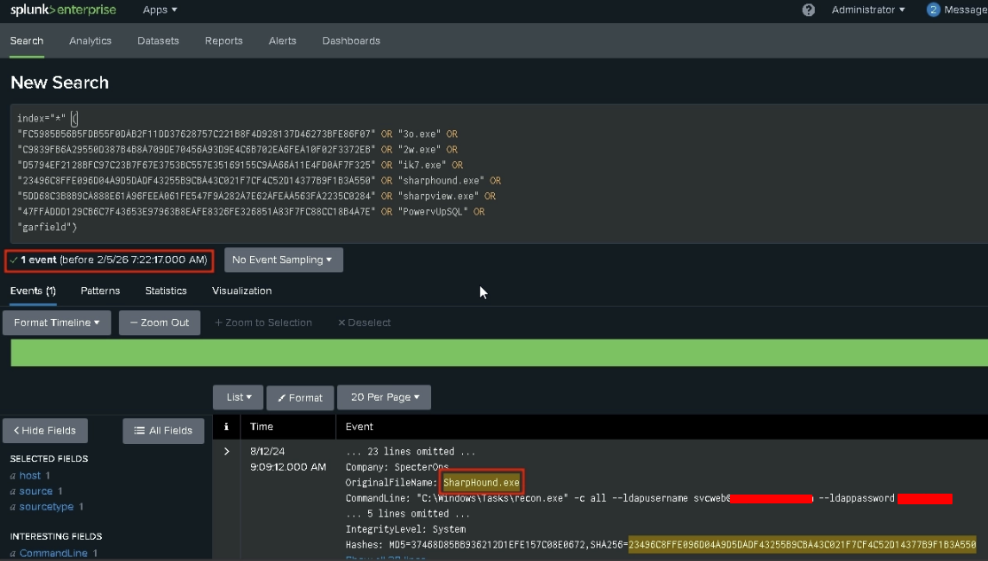Click the Splunk enterprise logo
Screen dimensions: 988x561
point(63,10)
